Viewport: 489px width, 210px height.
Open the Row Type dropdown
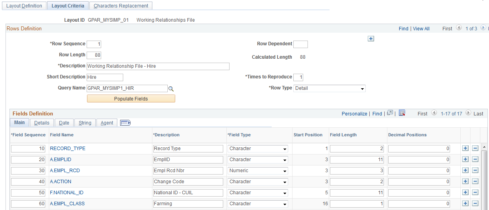click(330, 88)
